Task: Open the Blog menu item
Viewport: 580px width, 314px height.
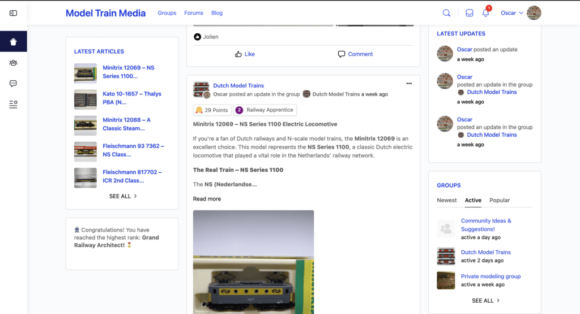Action: pyautogui.click(x=217, y=13)
